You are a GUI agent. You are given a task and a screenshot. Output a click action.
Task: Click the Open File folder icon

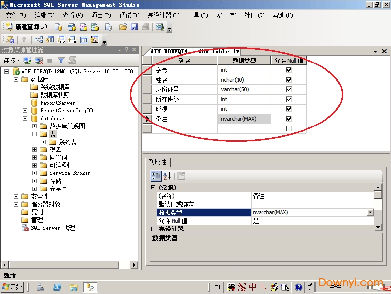pyautogui.click(x=123, y=27)
